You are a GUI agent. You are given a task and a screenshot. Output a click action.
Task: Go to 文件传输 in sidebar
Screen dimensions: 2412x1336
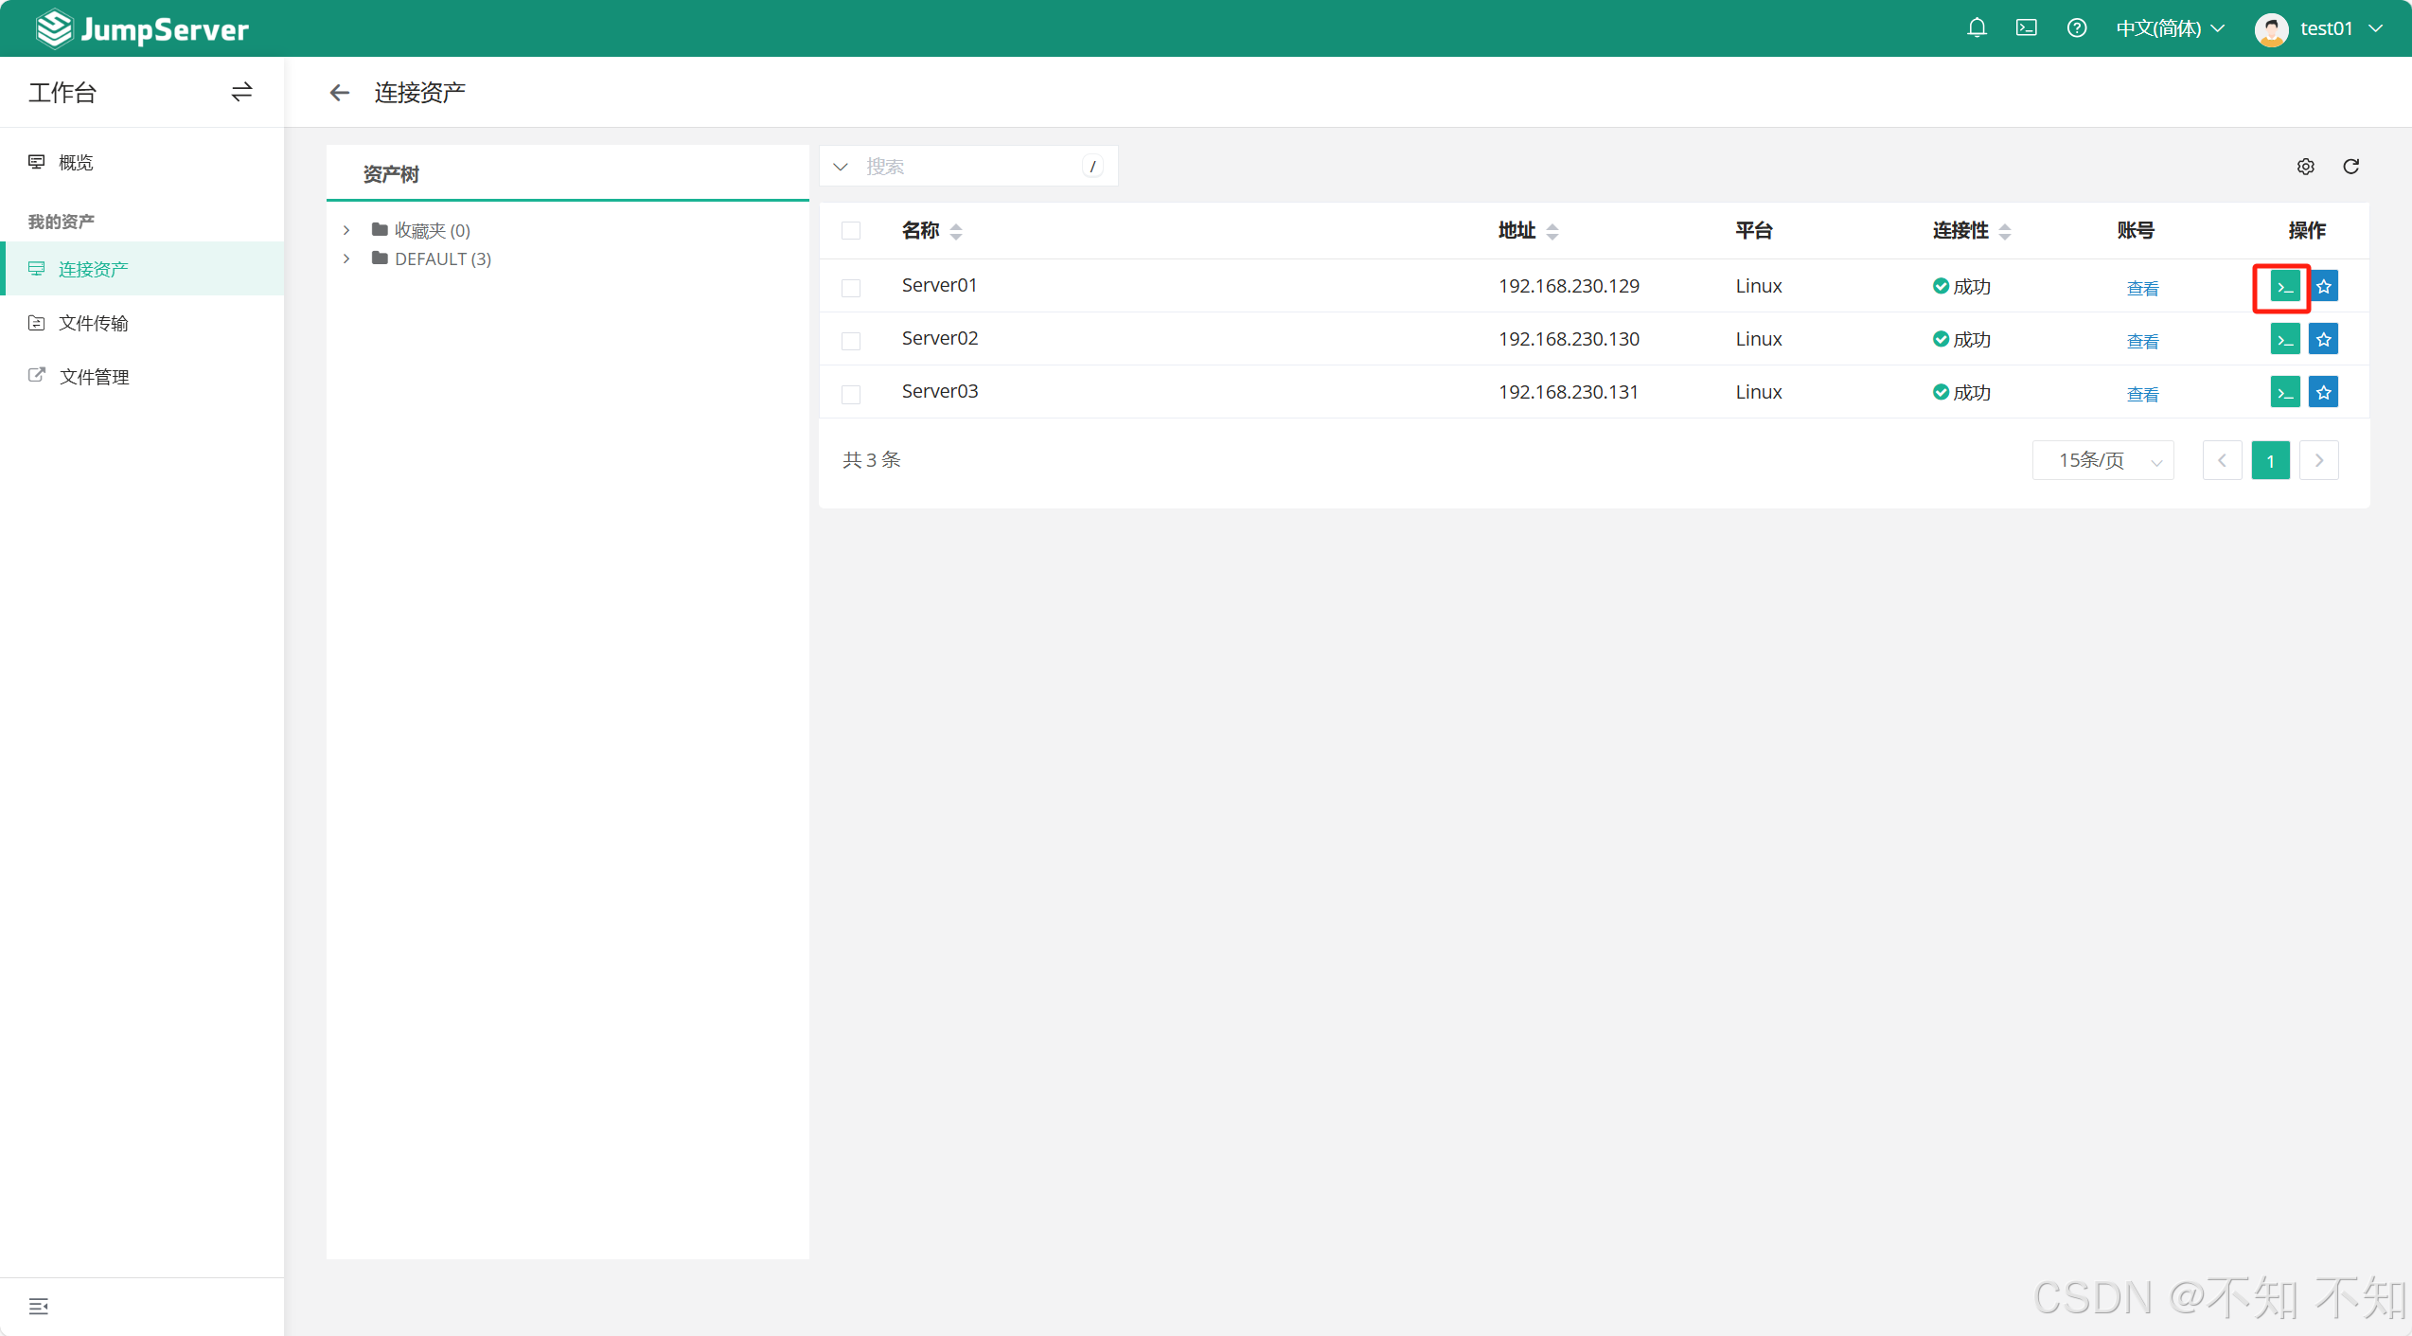[93, 323]
